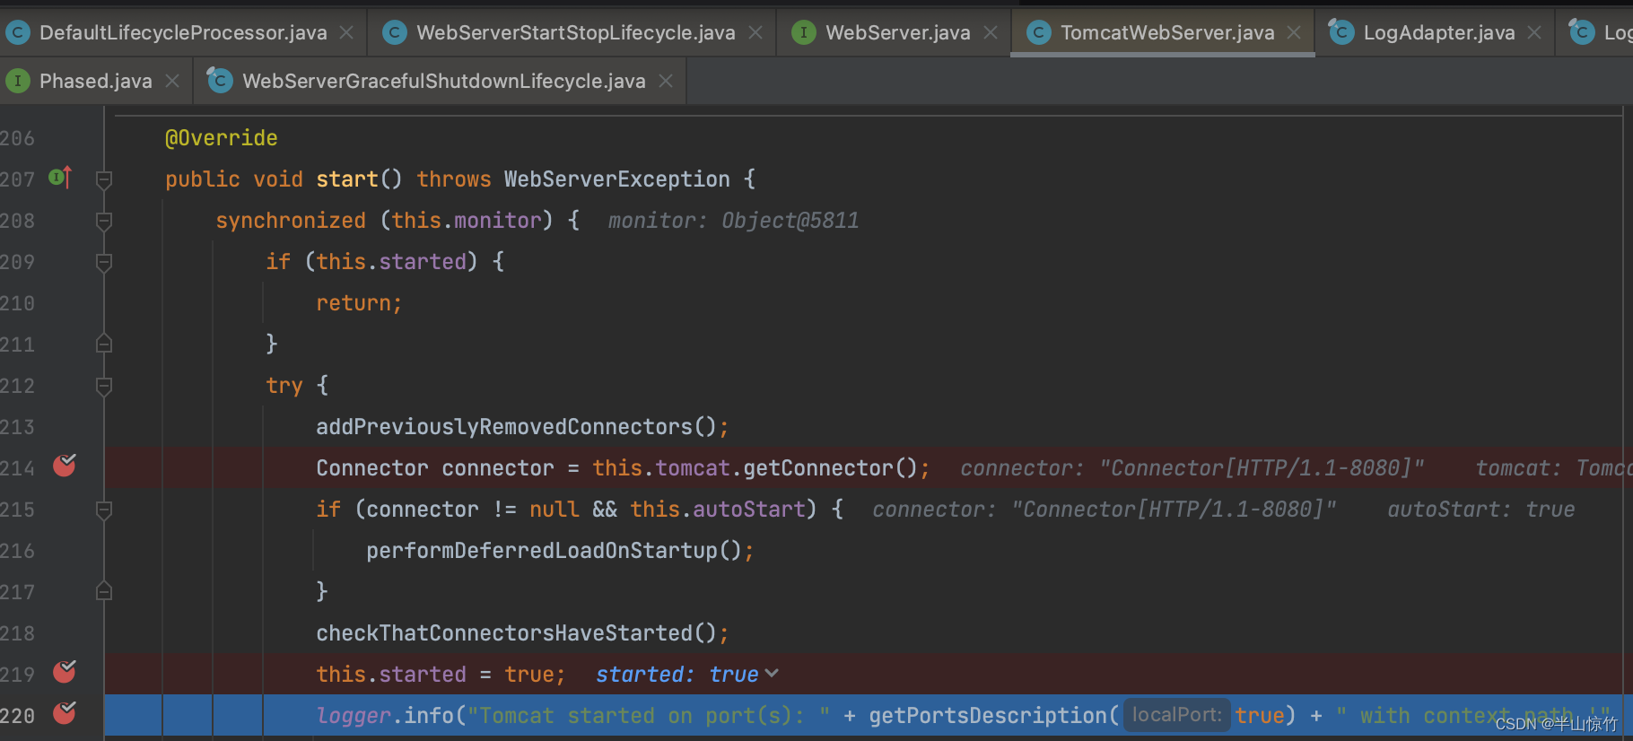1633x741 pixels.
Task: Collapse the synchronized block fold on line 208
Action: coord(104,222)
